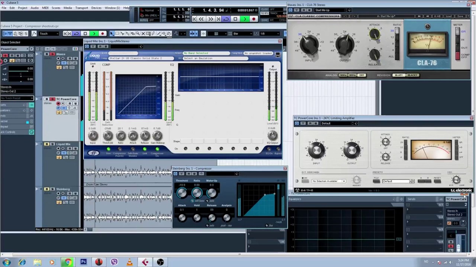The image size is (476, 267).
Task: Select the Glue tool
Action: [128, 34]
